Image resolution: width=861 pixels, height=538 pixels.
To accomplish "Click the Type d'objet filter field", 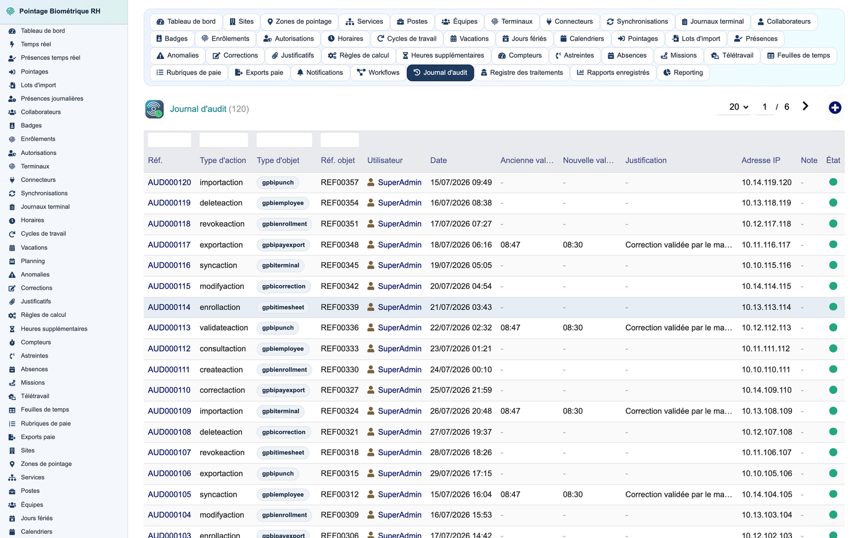I will [x=284, y=140].
